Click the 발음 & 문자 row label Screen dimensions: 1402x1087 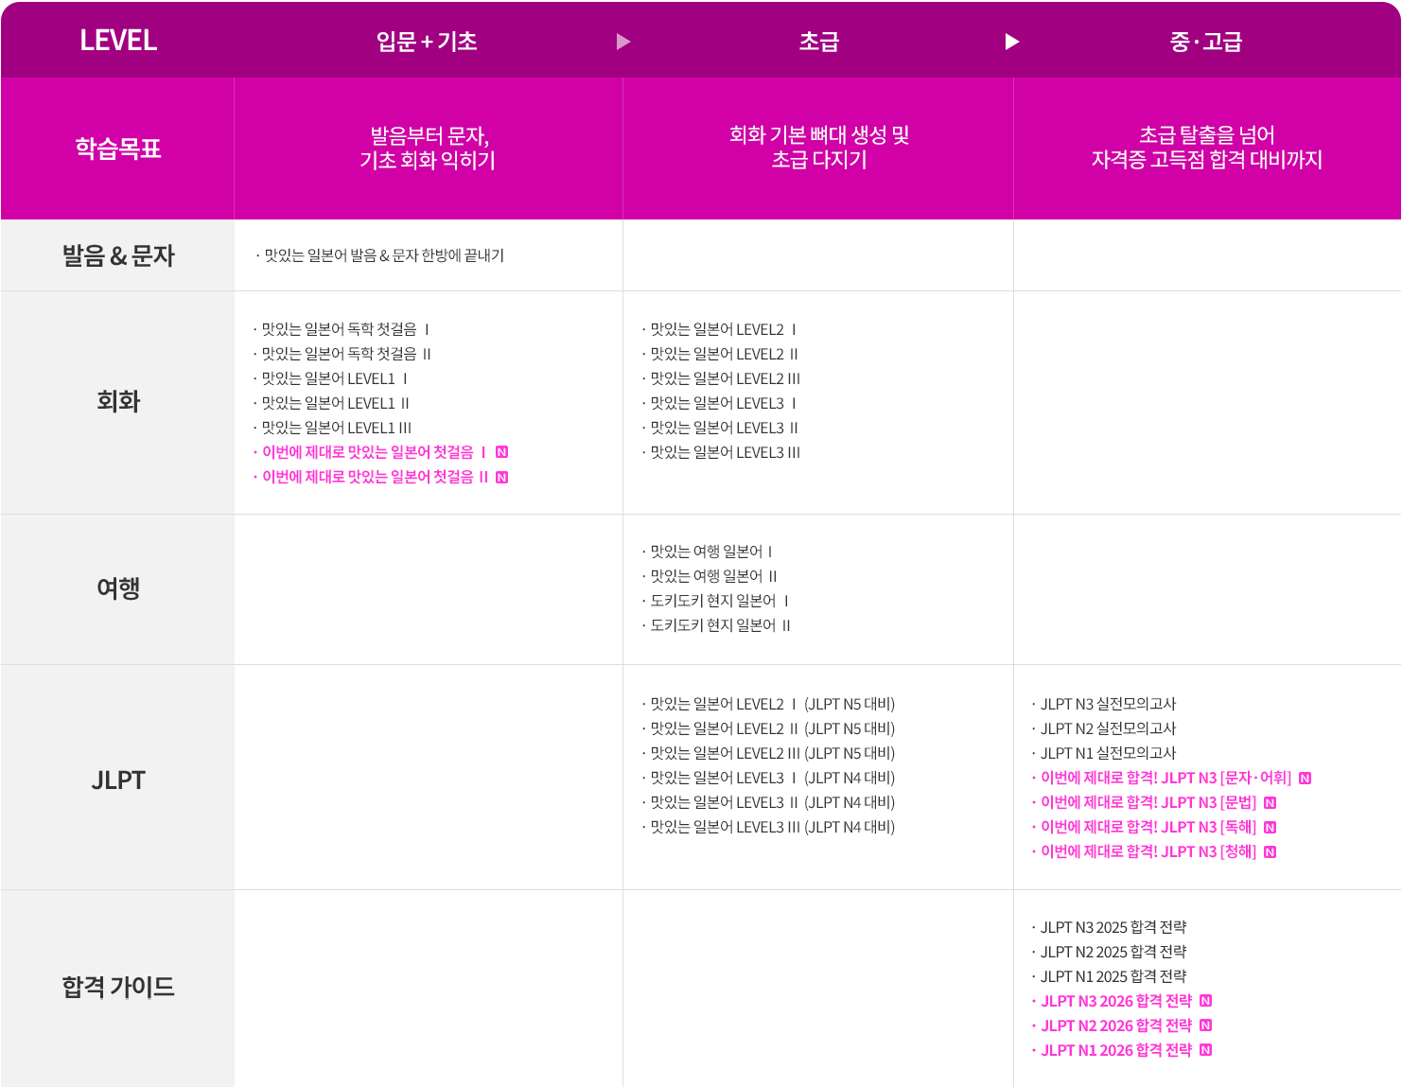[118, 255]
